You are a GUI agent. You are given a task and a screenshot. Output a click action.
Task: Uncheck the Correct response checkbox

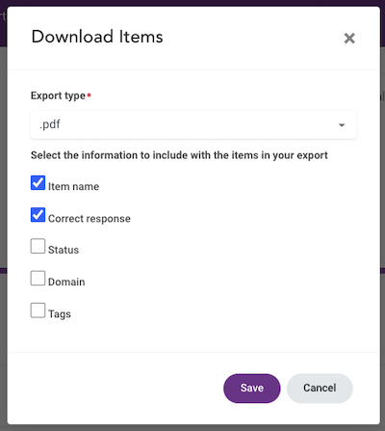pos(38,215)
